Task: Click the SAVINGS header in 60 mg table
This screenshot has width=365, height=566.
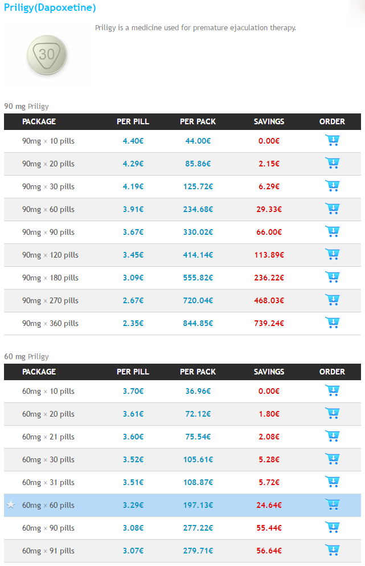Action: pos(269,372)
